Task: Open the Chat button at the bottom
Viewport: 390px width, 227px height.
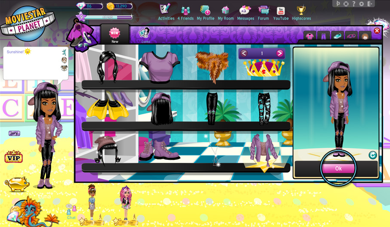Action: point(71,212)
